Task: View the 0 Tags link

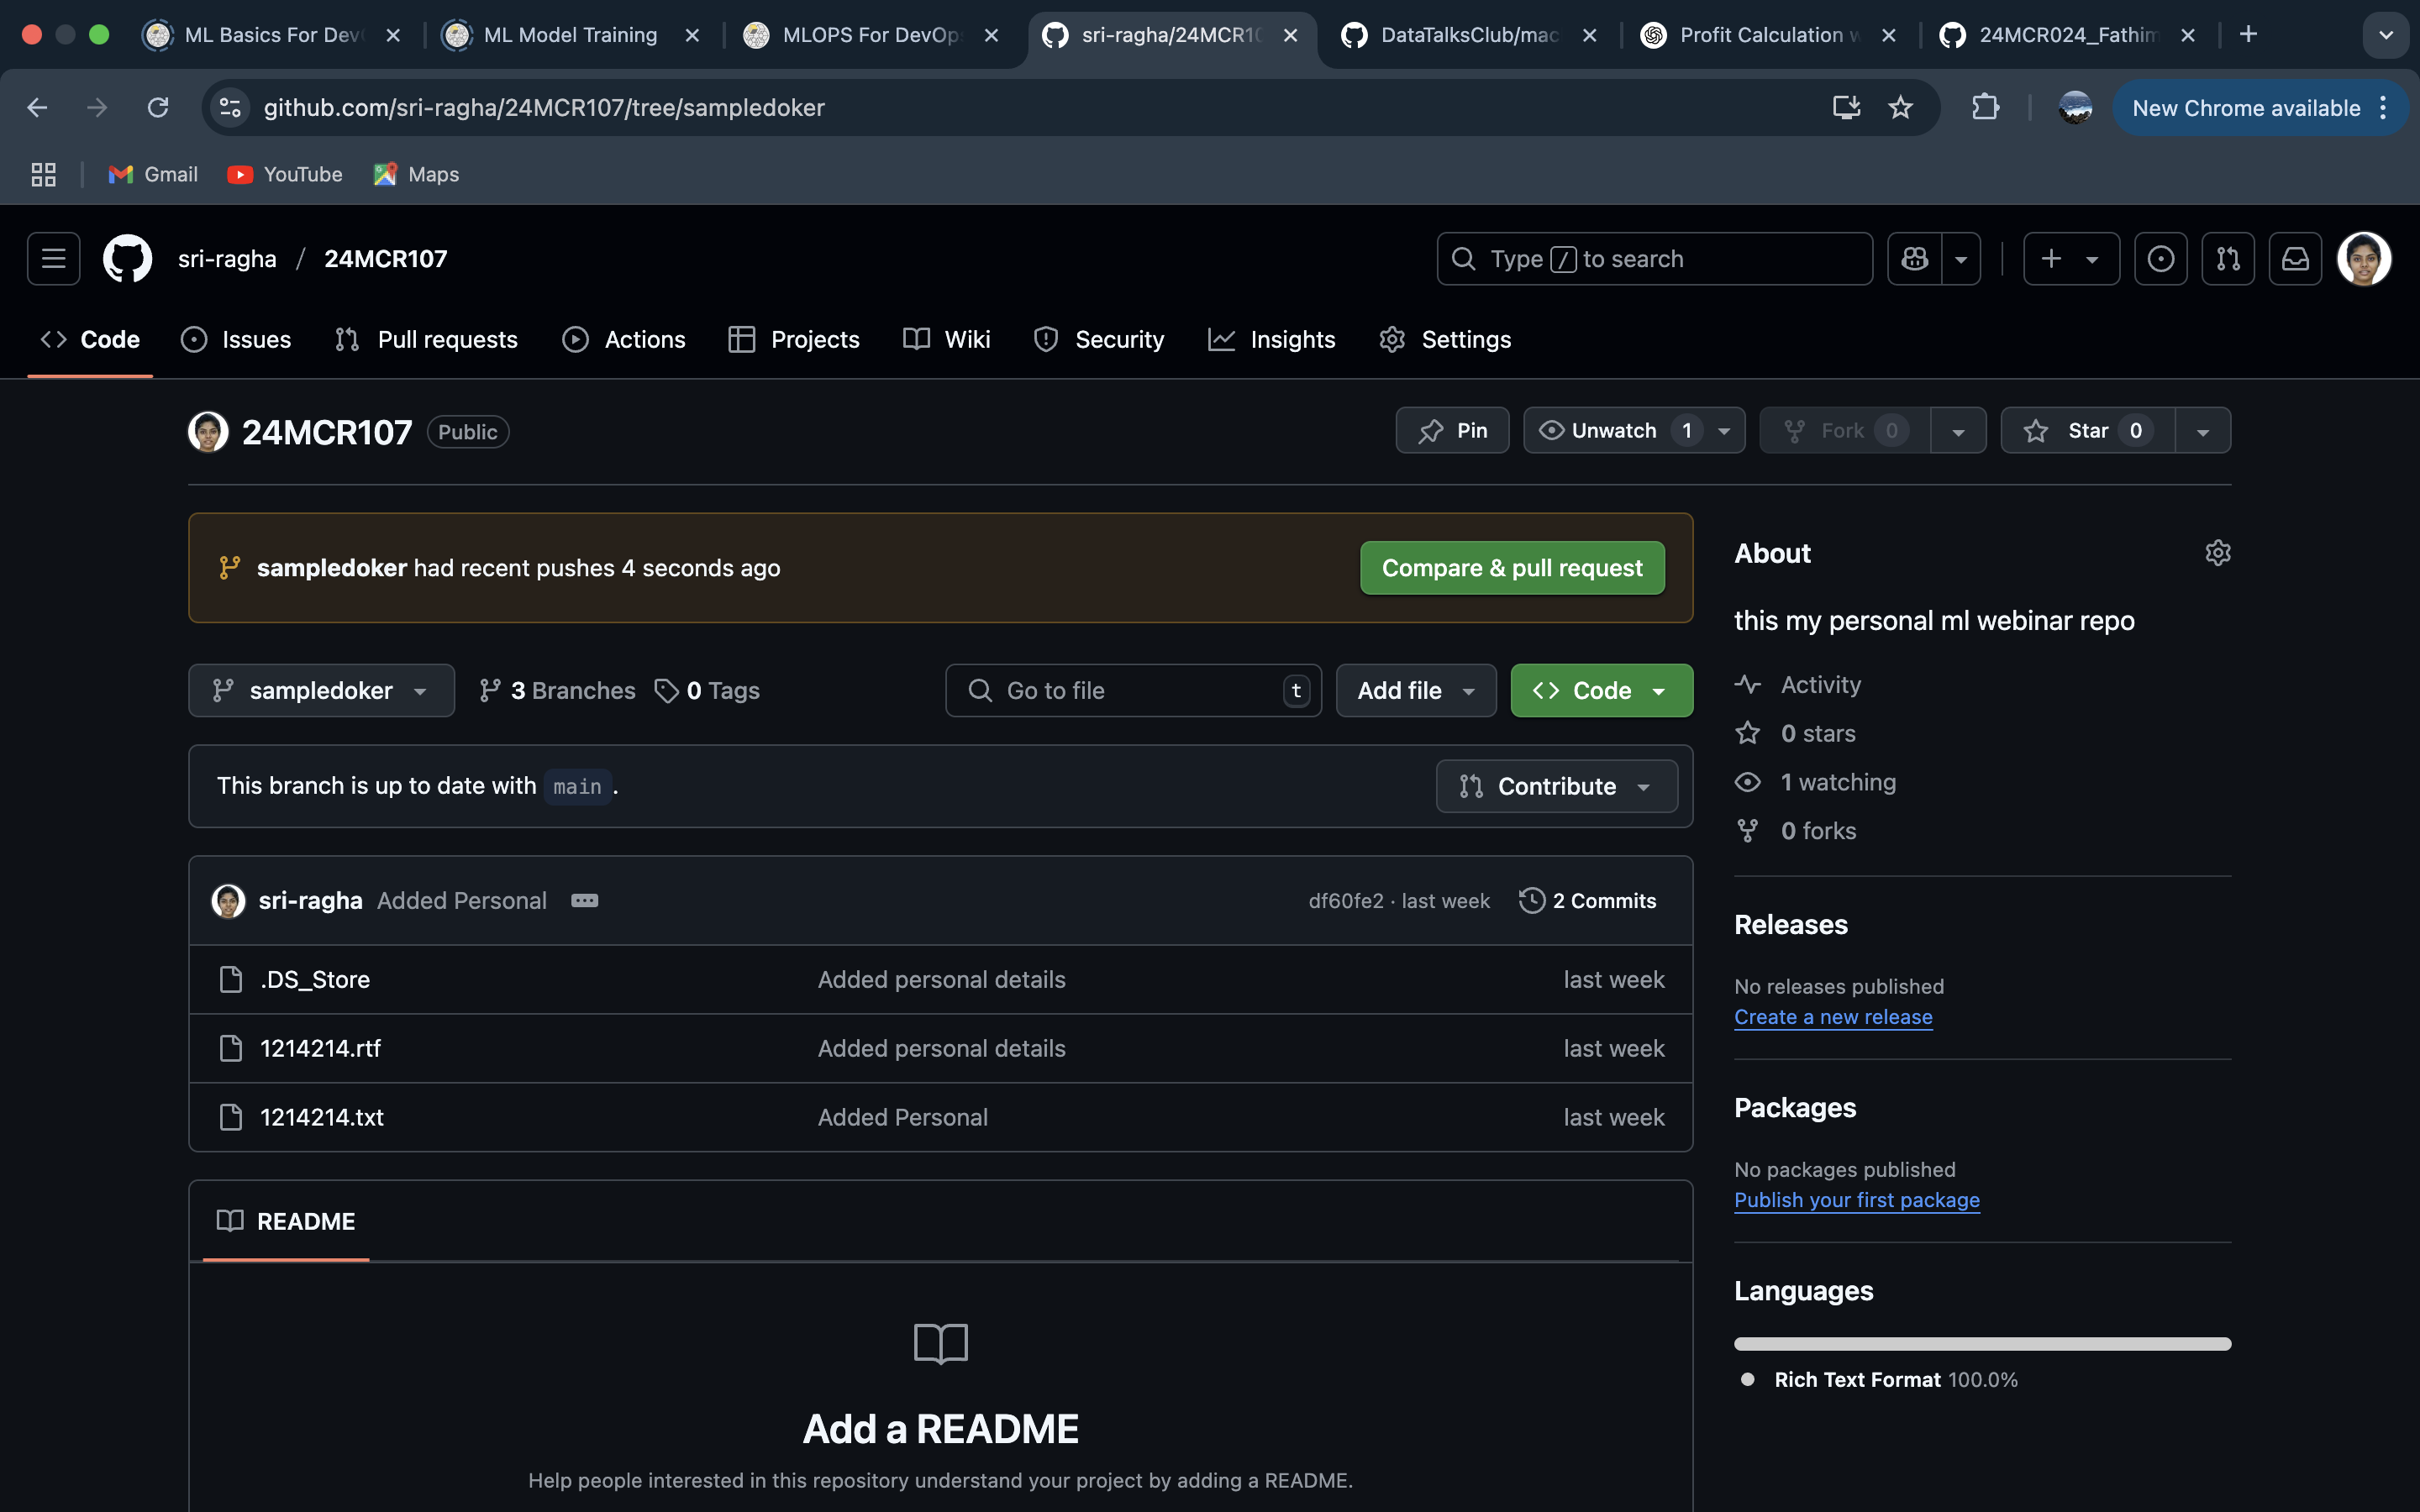Action: [x=707, y=691]
